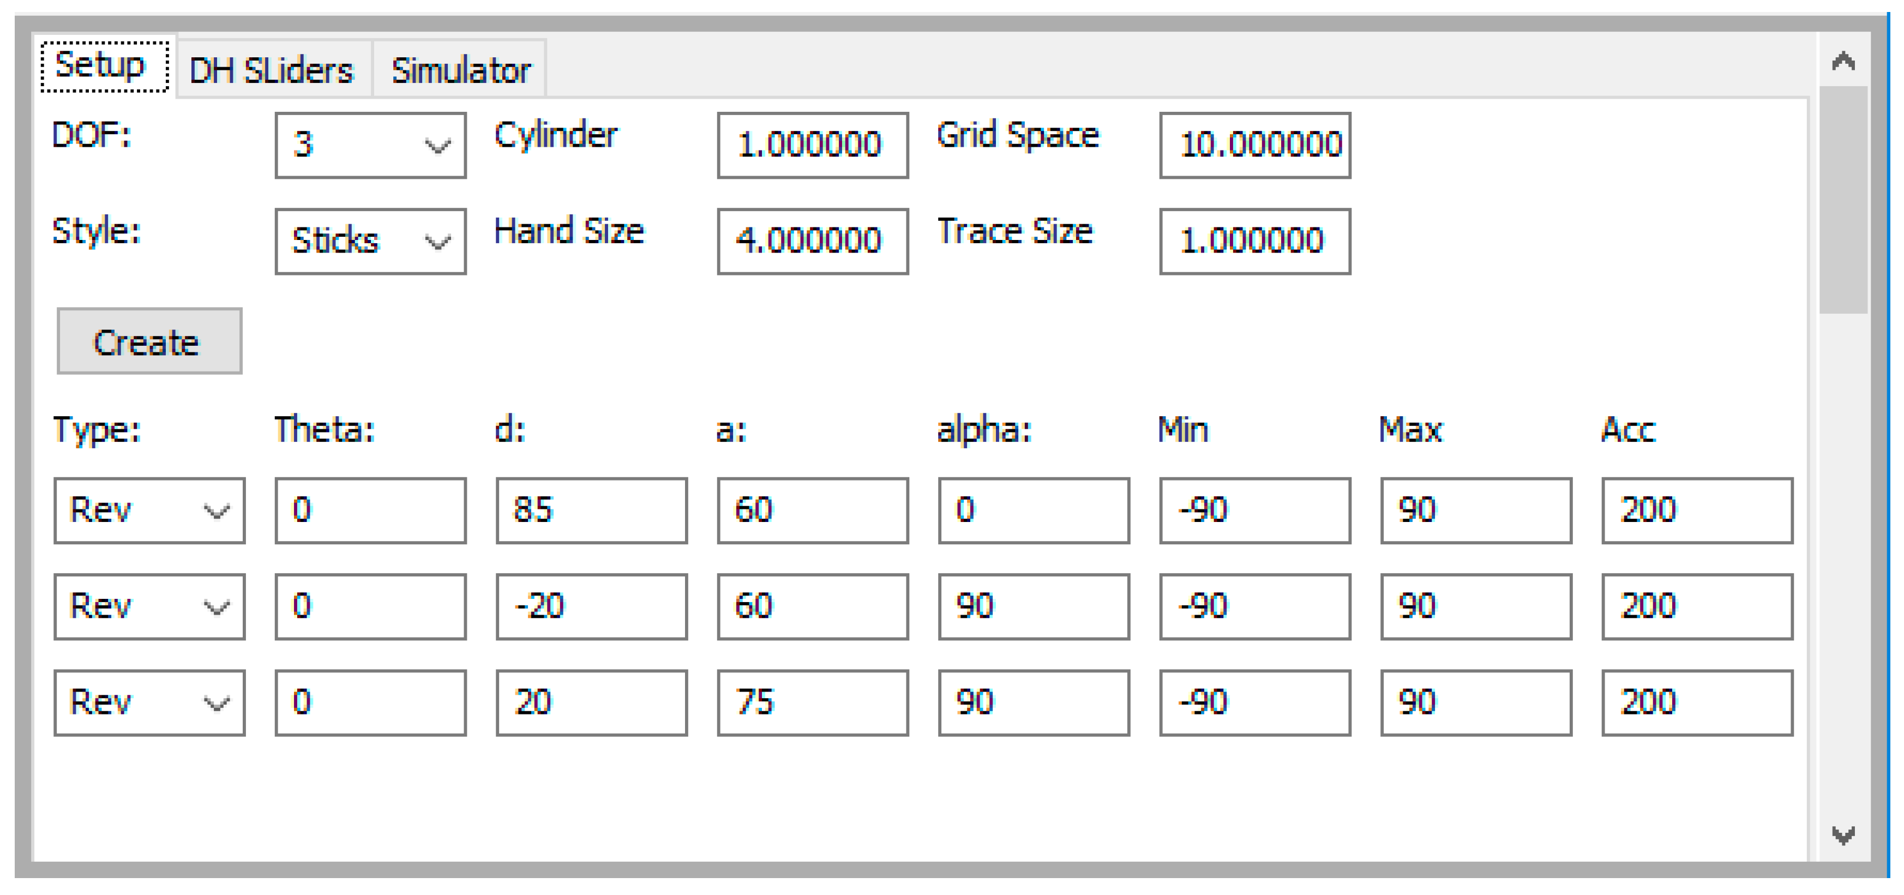Click the second row d field showing -20

click(591, 606)
